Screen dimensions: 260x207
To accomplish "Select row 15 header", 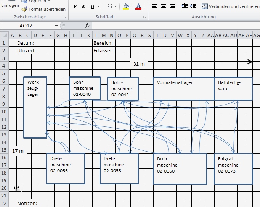I will [4, 150].
